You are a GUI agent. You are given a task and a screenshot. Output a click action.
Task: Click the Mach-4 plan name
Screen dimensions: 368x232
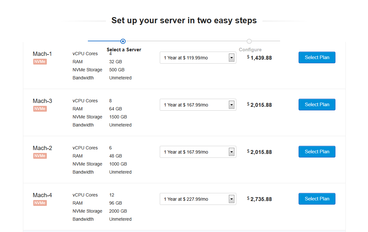pyautogui.click(x=43, y=196)
